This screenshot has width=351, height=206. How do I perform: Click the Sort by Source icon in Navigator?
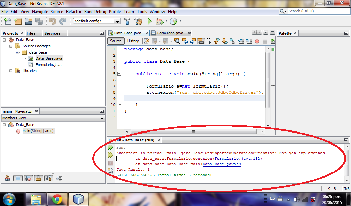coord(59,178)
